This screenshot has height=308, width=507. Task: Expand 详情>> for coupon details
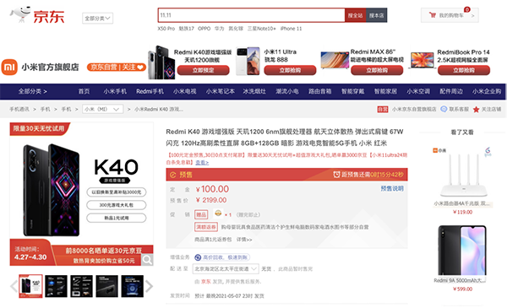point(244,240)
